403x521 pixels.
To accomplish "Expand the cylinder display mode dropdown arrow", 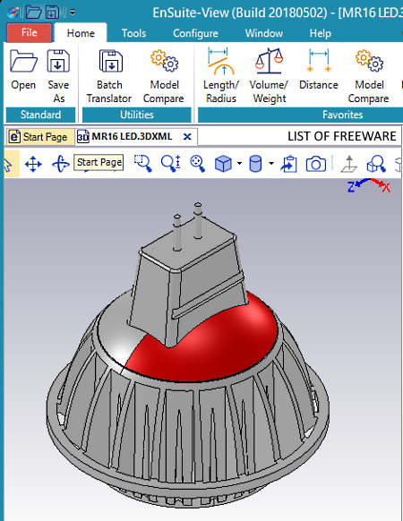I will 271,164.
